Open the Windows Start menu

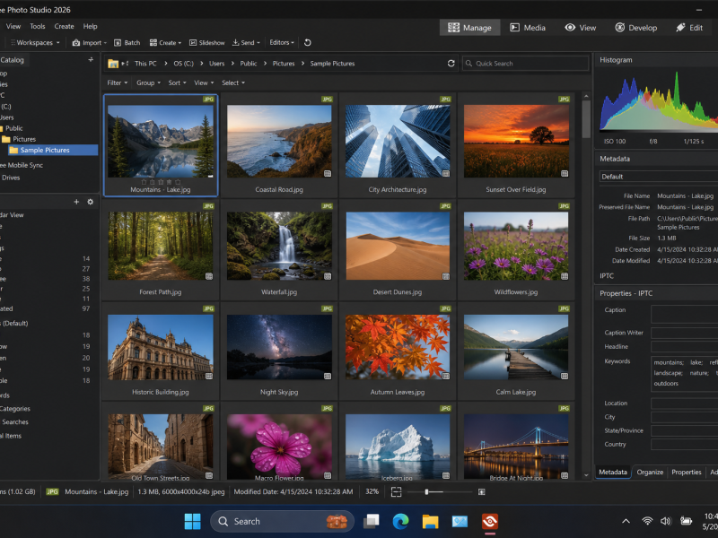pos(192,522)
